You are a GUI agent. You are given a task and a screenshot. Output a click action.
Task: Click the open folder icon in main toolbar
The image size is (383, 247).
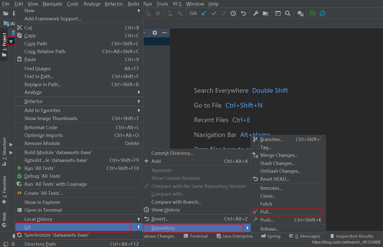6,13
